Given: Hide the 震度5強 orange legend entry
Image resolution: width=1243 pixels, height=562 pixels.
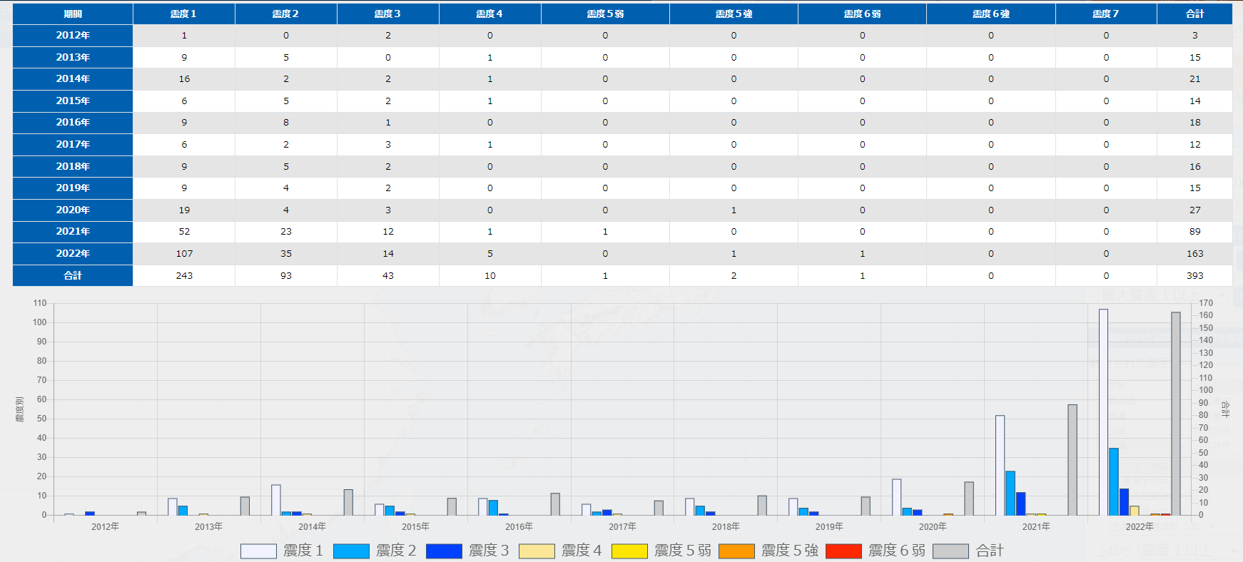Looking at the screenshot, I should tap(736, 551).
